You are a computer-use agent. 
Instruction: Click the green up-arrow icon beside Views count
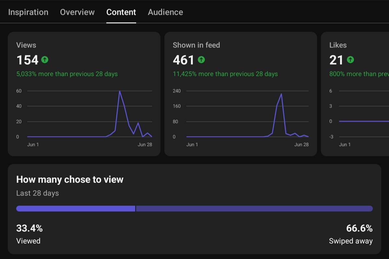[45, 60]
